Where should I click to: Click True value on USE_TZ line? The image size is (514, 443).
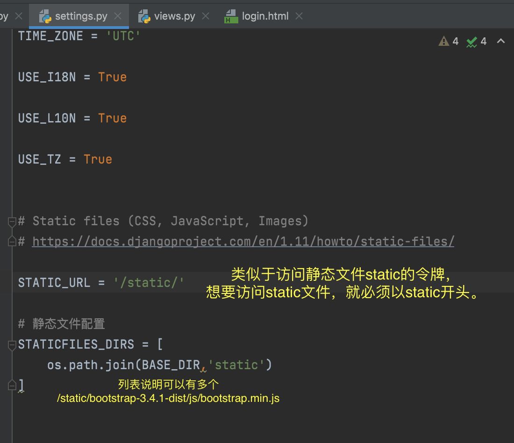(98, 159)
